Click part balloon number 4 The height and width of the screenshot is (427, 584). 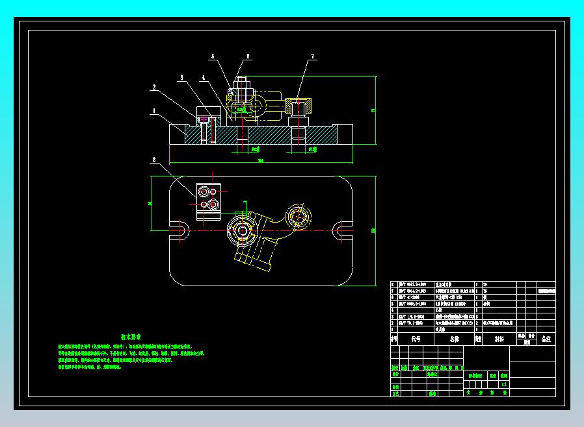[204, 78]
